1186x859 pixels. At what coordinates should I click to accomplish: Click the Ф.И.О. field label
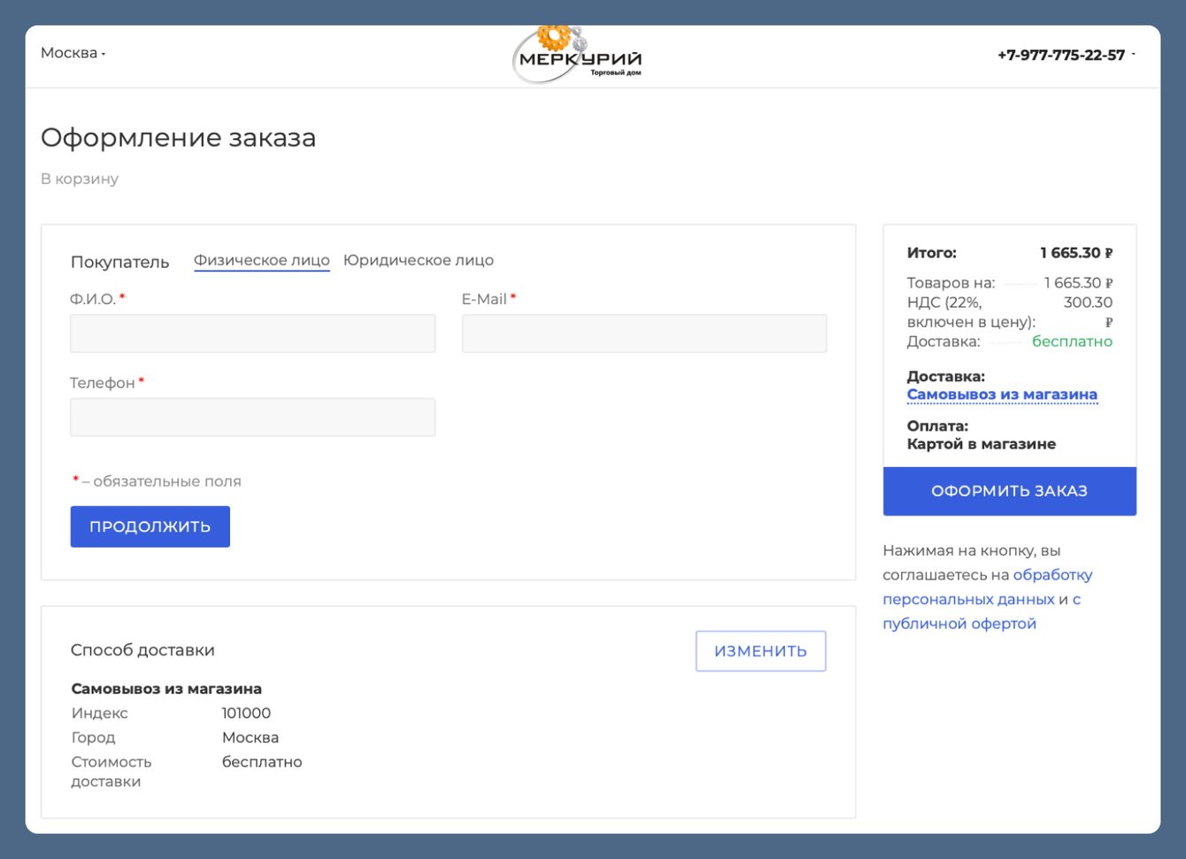tap(93, 299)
